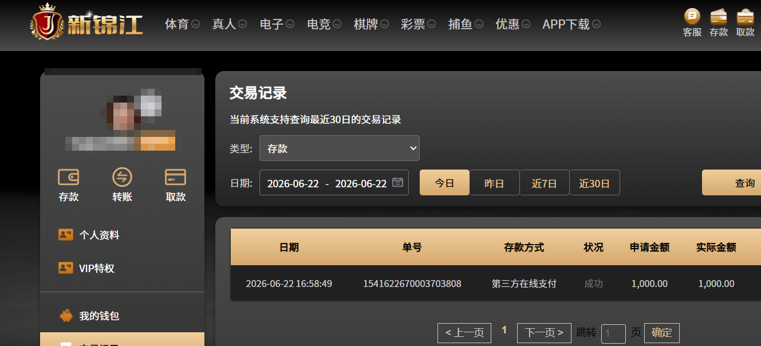Select the 近30日 date filter
This screenshot has width=761, height=346.
tap(594, 183)
